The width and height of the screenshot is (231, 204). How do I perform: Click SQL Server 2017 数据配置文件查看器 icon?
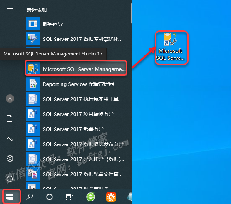[x=33, y=174]
